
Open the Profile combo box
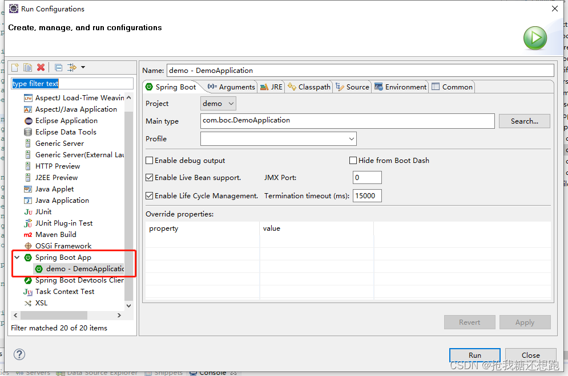point(278,139)
